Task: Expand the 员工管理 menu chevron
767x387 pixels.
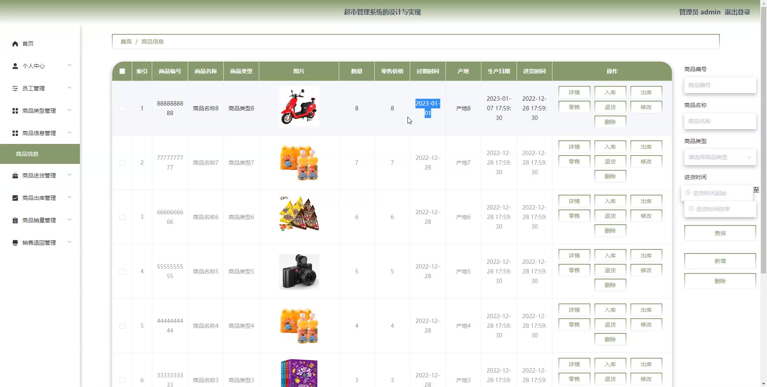Action: pos(70,88)
